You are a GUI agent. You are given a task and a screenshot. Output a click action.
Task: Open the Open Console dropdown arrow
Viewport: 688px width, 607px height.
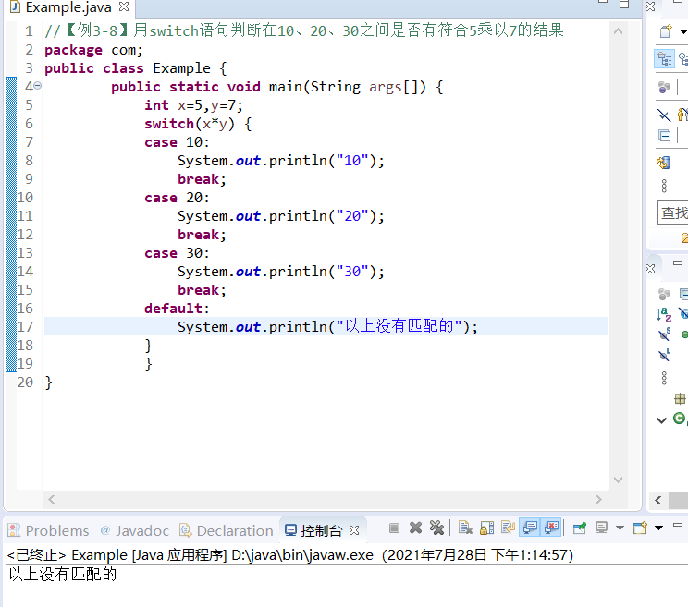pyautogui.click(x=658, y=528)
